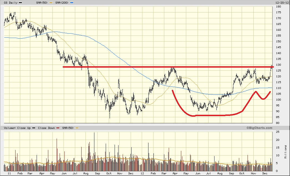Click the 175 price axis label

coord(278,12)
